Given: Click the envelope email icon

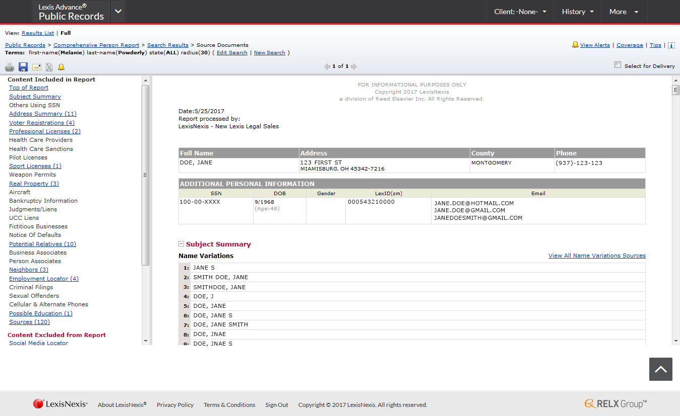Looking at the screenshot, I should point(37,67).
